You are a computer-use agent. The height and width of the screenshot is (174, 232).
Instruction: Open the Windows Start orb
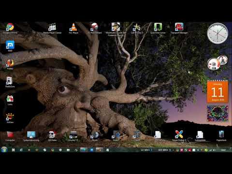(x=4, y=150)
